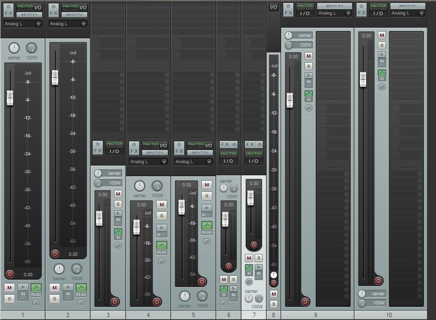The image size is (436, 320).
Task: Solo track 7
Action: point(259,257)
